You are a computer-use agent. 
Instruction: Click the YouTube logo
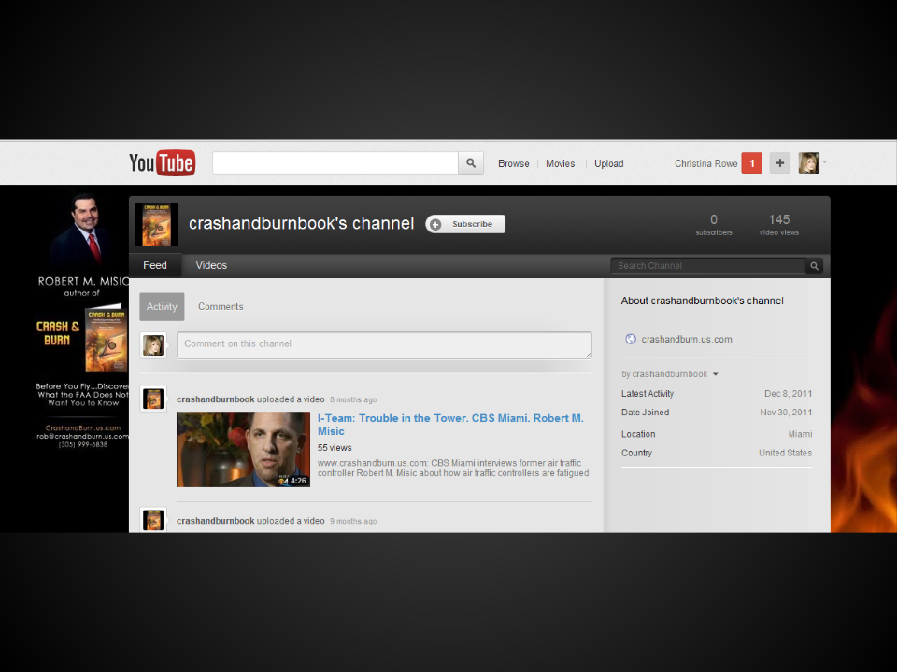(x=162, y=162)
